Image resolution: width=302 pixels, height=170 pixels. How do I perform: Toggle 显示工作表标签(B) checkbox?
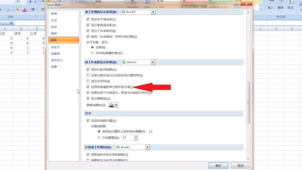(88, 31)
